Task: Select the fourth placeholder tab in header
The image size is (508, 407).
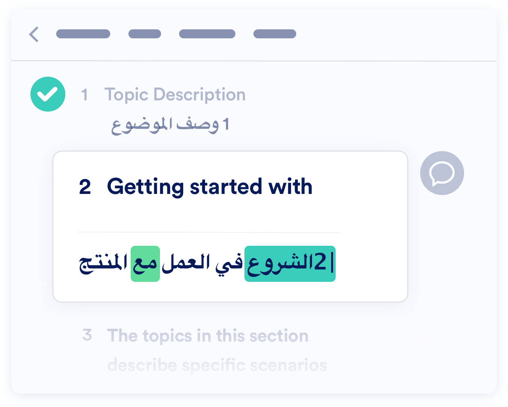Action: tap(275, 34)
